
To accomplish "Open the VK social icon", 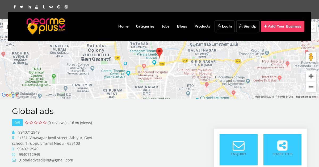I will 51,7.
